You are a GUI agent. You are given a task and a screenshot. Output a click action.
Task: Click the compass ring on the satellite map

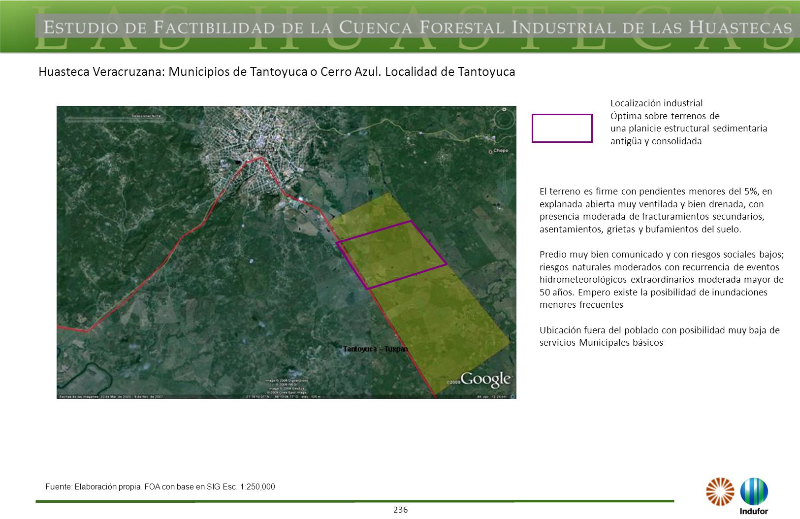[x=504, y=119]
